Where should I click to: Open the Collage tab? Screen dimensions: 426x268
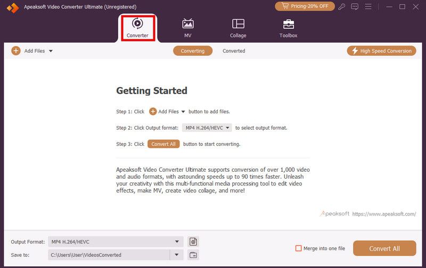pyautogui.click(x=238, y=28)
